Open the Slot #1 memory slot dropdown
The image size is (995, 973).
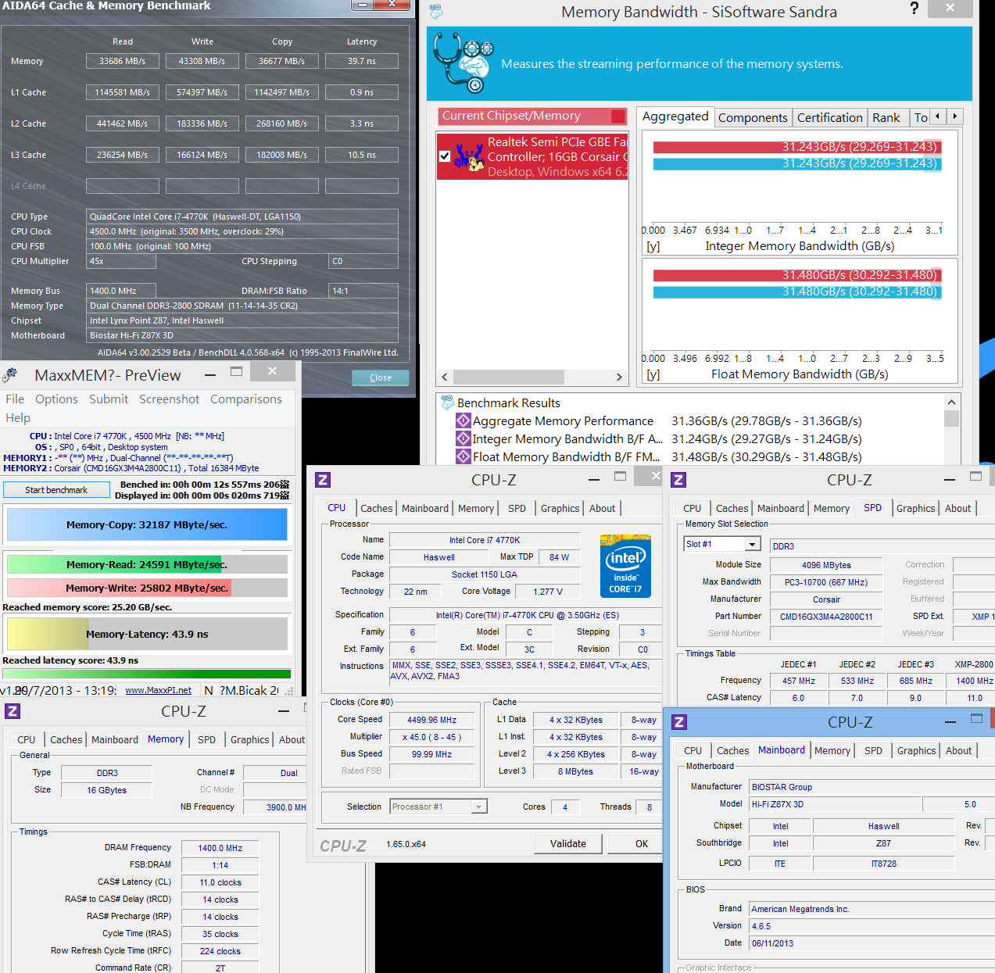722,544
